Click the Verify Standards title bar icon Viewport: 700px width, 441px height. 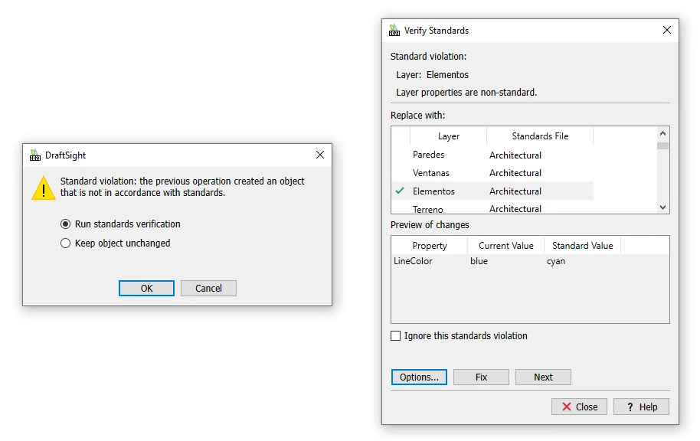click(394, 31)
